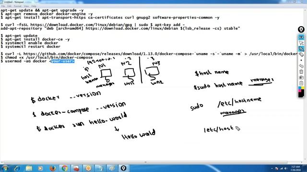The width and height of the screenshot is (307, 172).
Task: Toggle ink visibility with the eye icon
Action: point(301,37)
